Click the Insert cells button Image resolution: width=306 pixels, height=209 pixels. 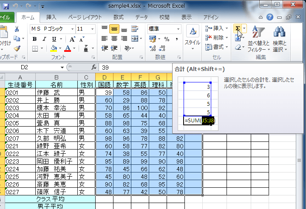(x=215, y=29)
